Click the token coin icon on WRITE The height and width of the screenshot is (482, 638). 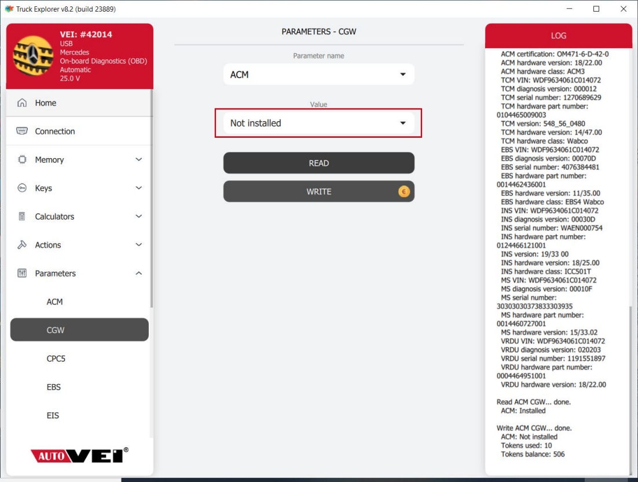(404, 192)
